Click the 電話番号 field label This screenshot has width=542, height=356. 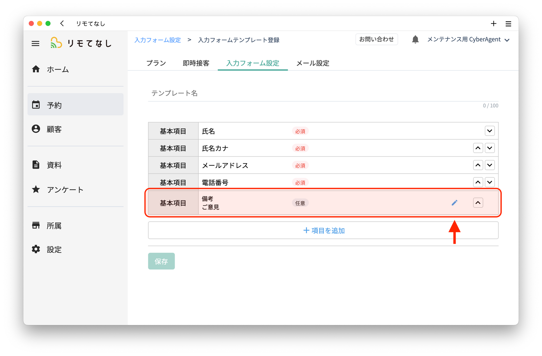[x=215, y=182]
